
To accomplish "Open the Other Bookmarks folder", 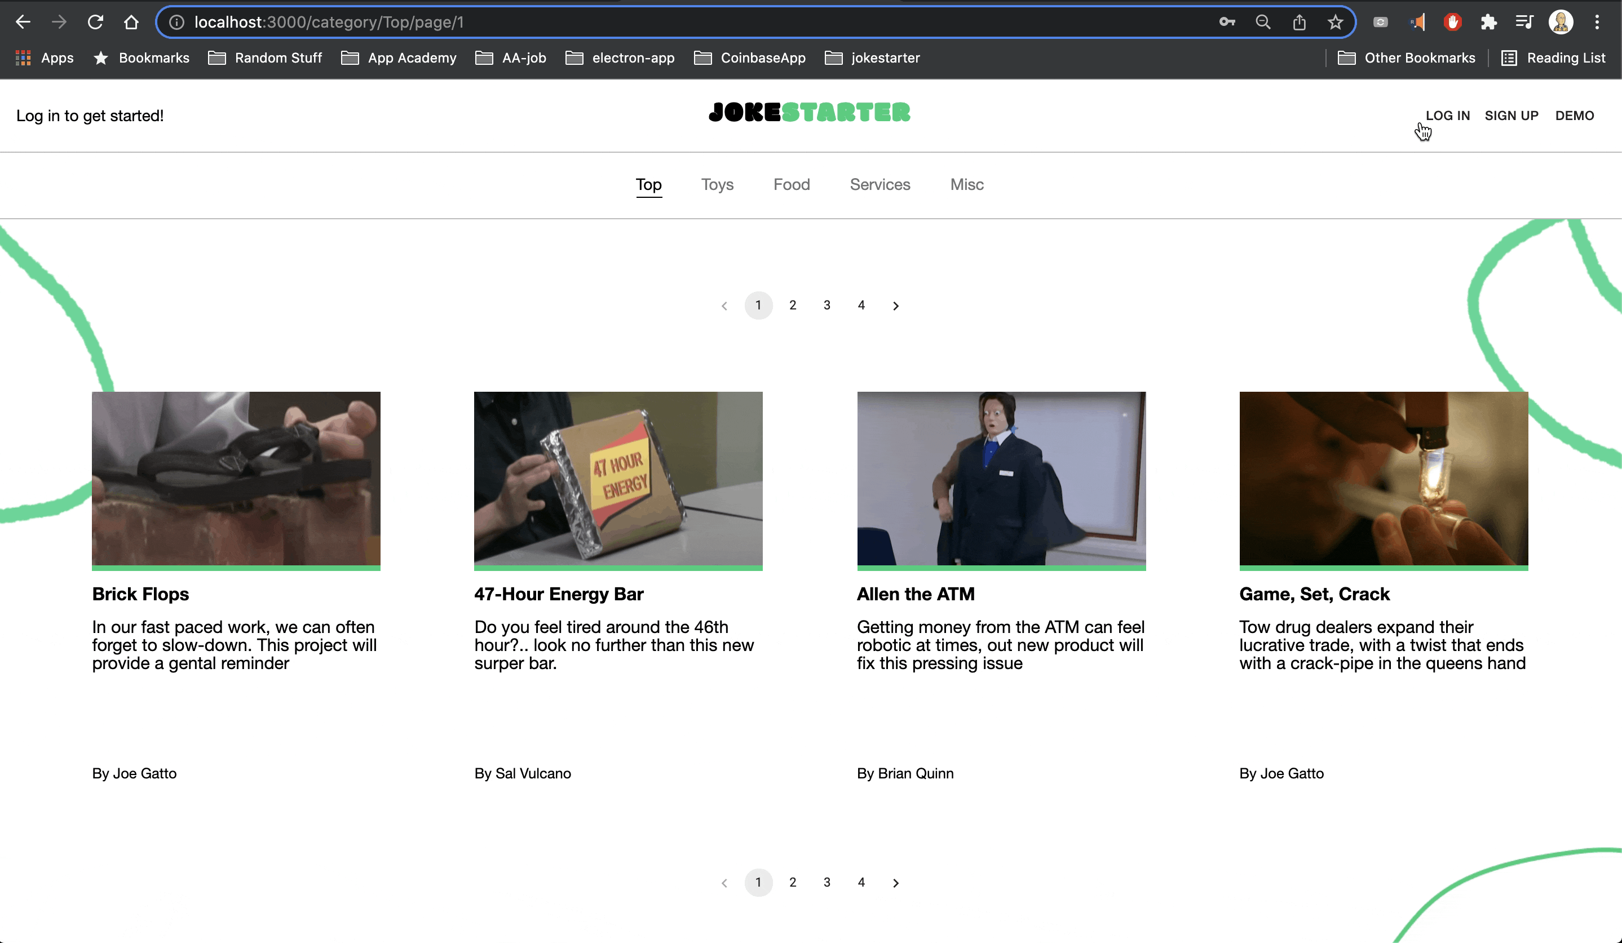I will (x=1407, y=58).
